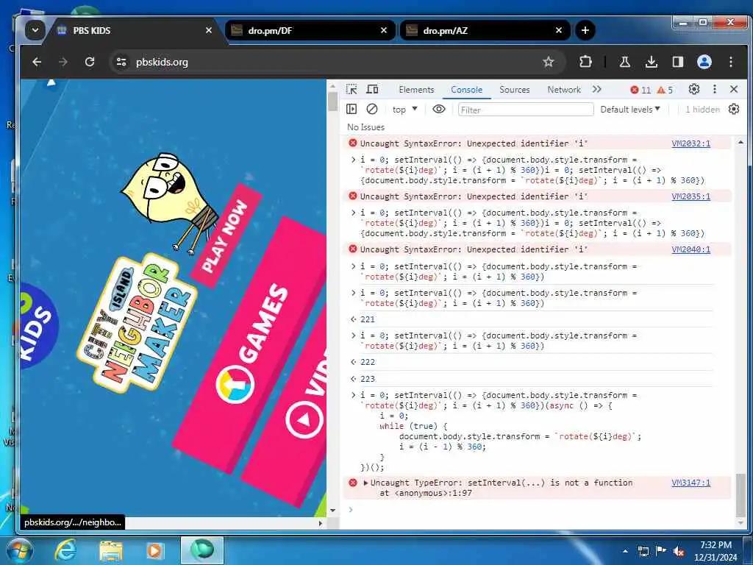Click the result value 221

(x=368, y=319)
